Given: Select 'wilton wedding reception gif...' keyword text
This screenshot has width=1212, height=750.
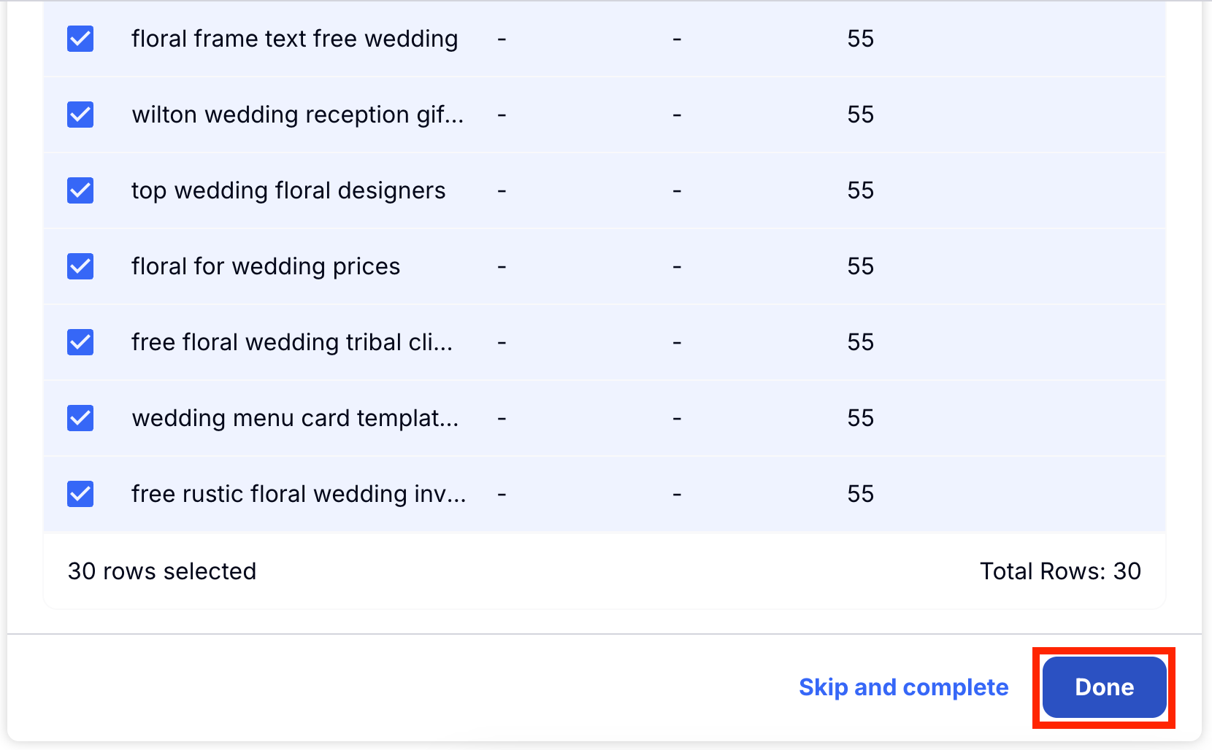Looking at the screenshot, I should pos(297,115).
